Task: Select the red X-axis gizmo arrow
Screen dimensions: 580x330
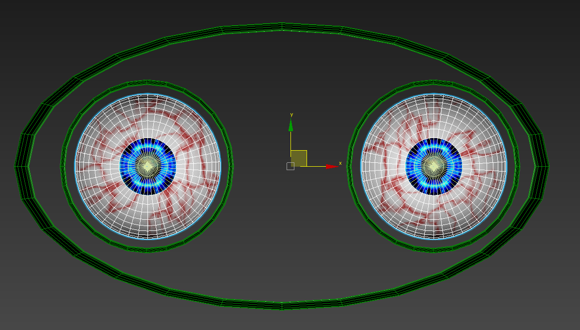Action: click(x=331, y=165)
